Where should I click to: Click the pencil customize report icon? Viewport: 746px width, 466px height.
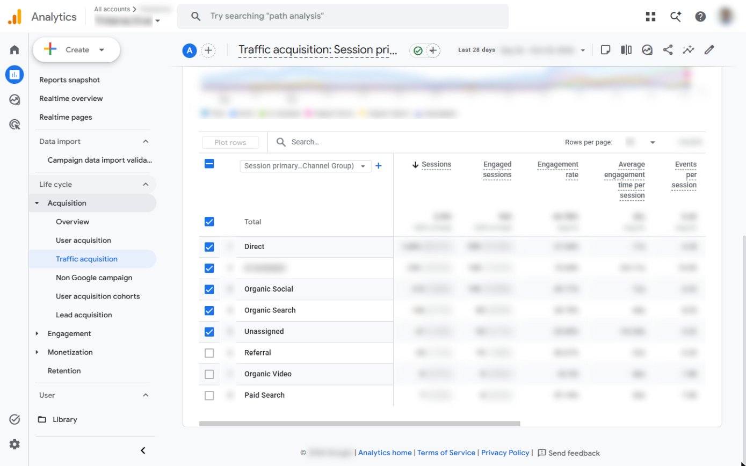709,50
